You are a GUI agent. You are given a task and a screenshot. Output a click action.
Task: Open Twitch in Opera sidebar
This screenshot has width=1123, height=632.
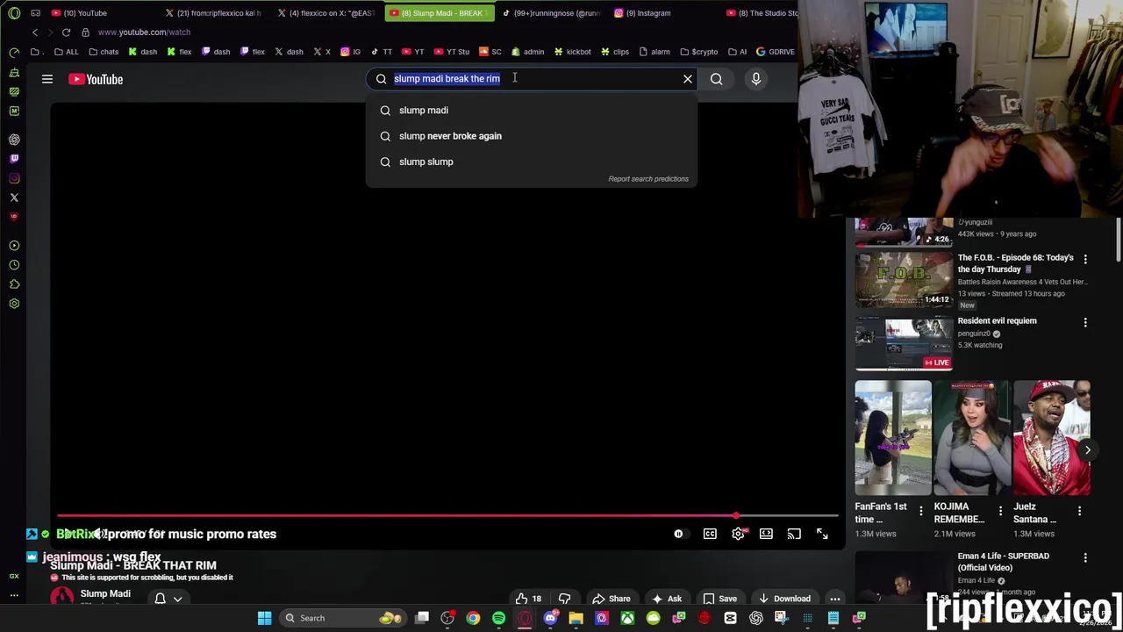point(14,159)
